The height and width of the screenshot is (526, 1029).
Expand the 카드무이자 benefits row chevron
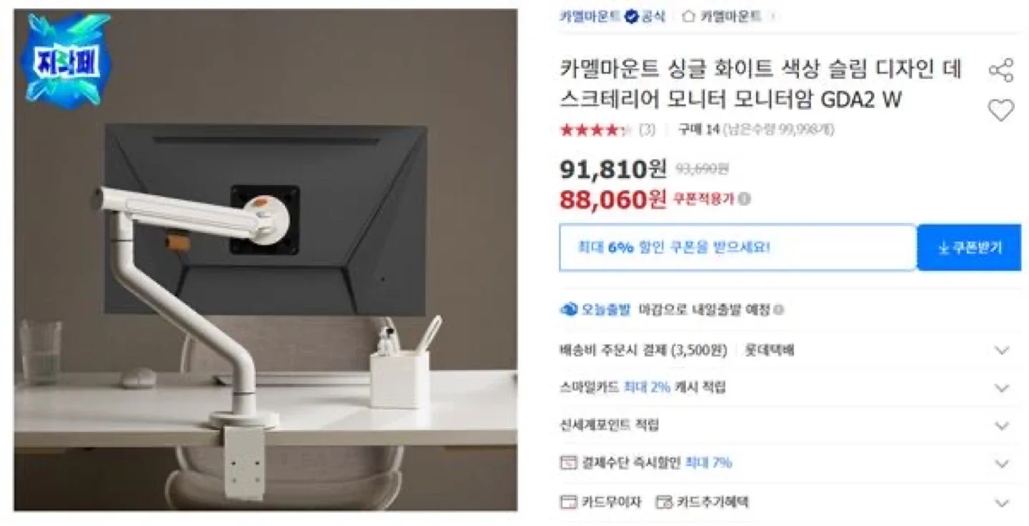click(x=1002, y=502)
